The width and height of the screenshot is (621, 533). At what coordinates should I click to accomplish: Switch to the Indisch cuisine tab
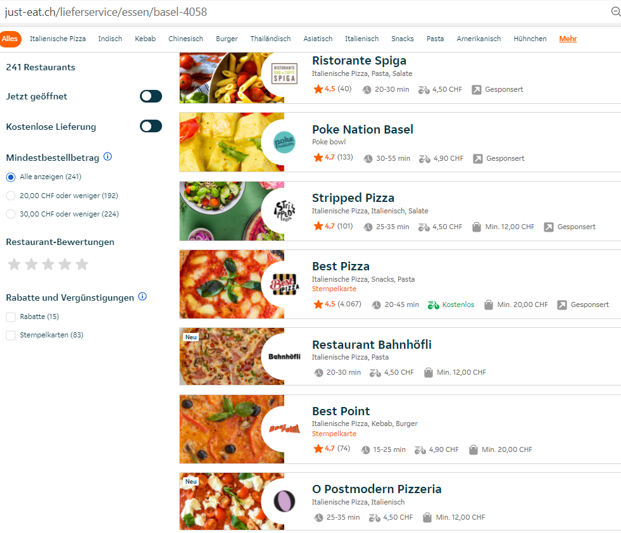[110, 39]
